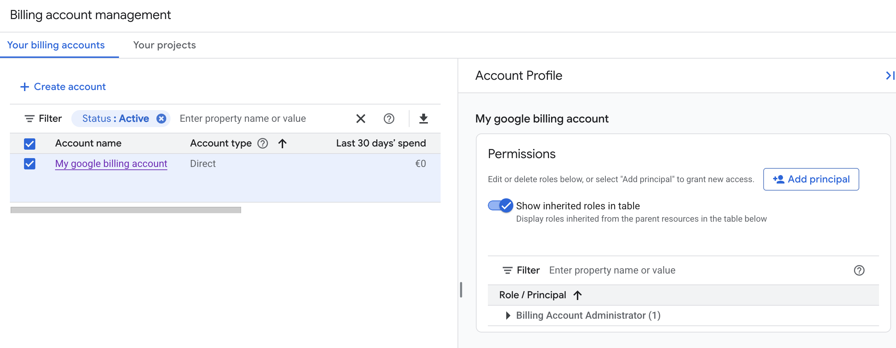Clear the billing accounts filter with X

pos(360,119)
